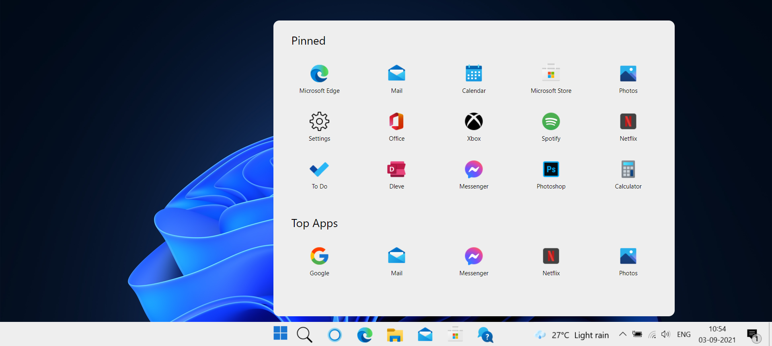Open Get Help chat icon on taskbar
The image size is (772, 346).
pos(485,334)
